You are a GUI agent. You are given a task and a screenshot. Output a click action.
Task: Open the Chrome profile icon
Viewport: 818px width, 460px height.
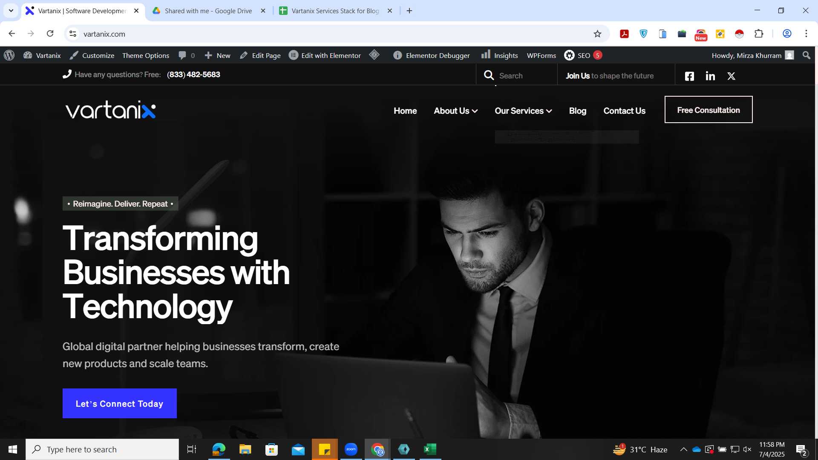pos(787,34)
